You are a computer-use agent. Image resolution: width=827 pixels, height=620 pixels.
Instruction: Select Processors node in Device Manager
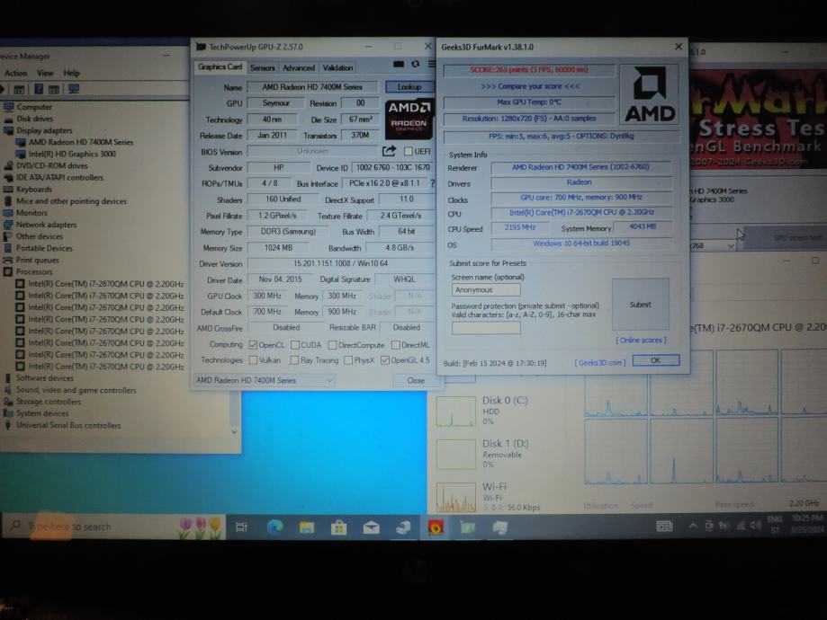click(x=34, y=271)
